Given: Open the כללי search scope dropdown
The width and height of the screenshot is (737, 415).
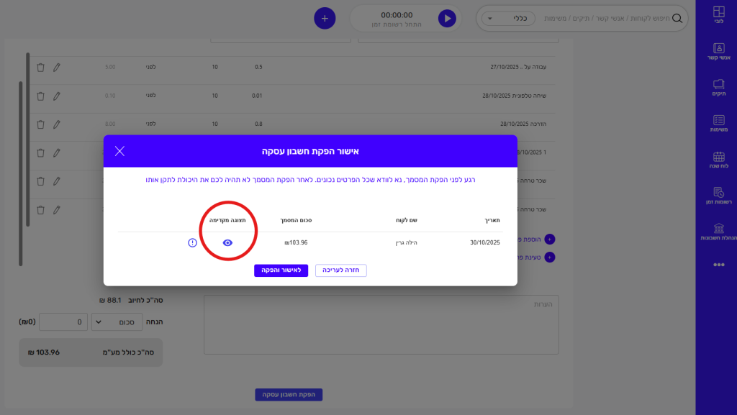Looking at the screenshot, I should (508, 19).
